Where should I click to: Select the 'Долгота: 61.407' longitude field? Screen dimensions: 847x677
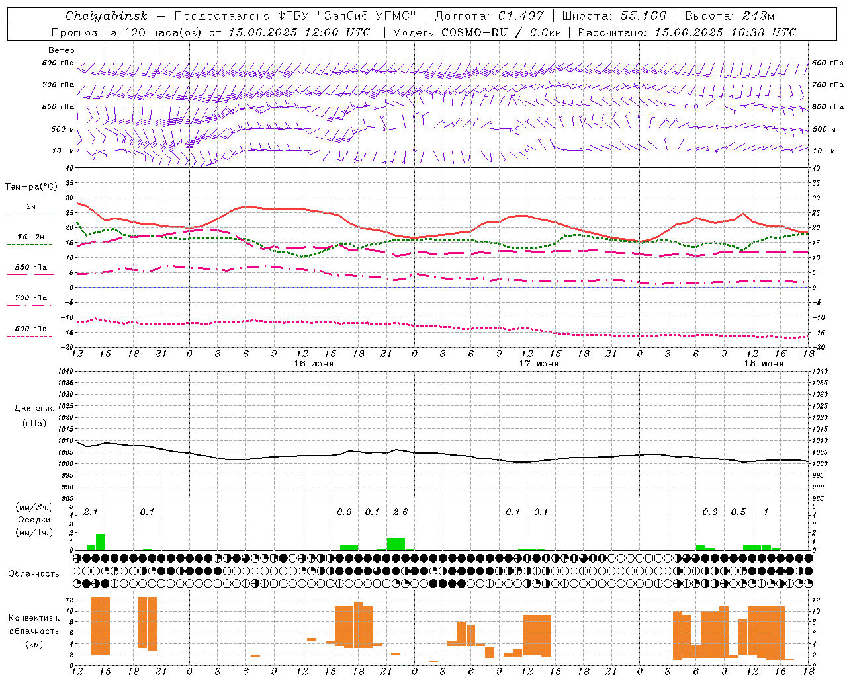click(489, 16)
